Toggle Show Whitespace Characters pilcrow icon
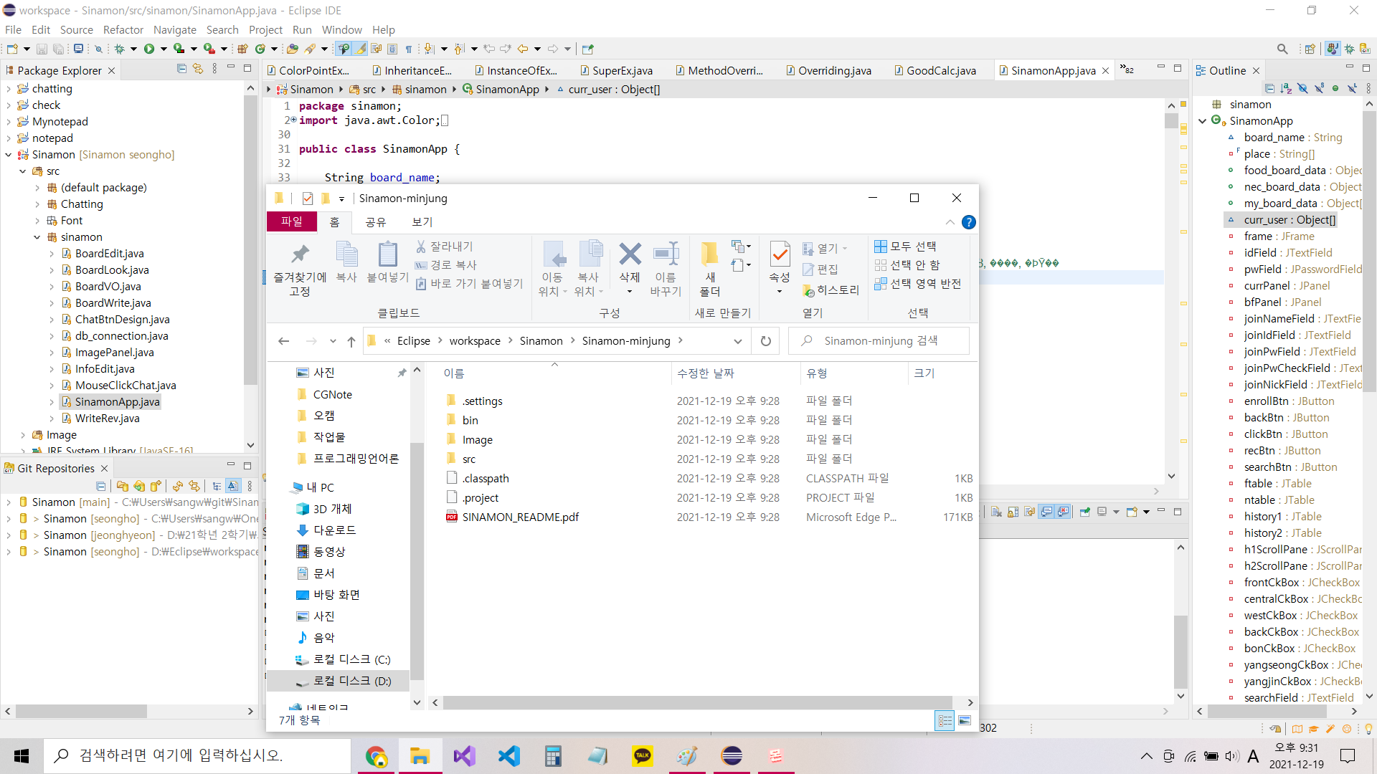 (409, 49)
